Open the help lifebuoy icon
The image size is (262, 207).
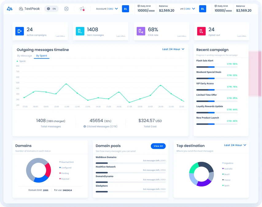click(x=66, y=9)
